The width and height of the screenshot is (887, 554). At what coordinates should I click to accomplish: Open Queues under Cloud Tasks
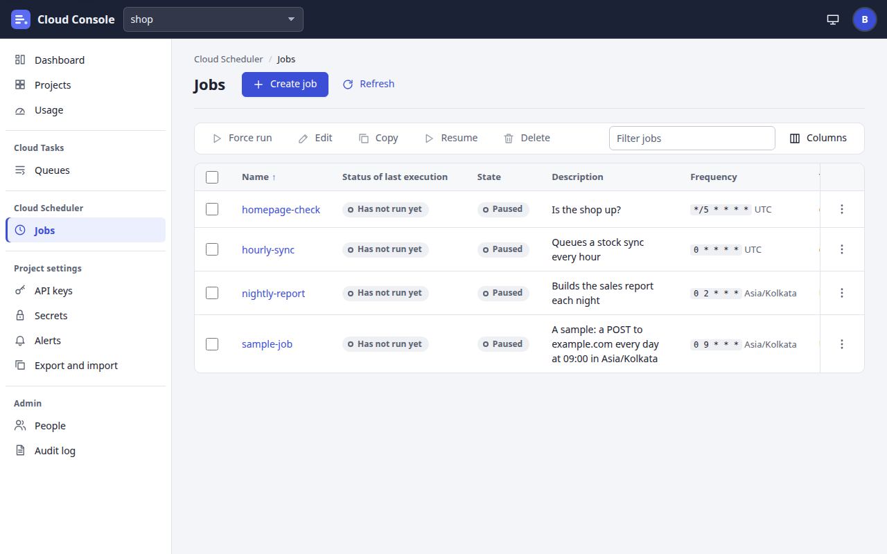(85, 170)
